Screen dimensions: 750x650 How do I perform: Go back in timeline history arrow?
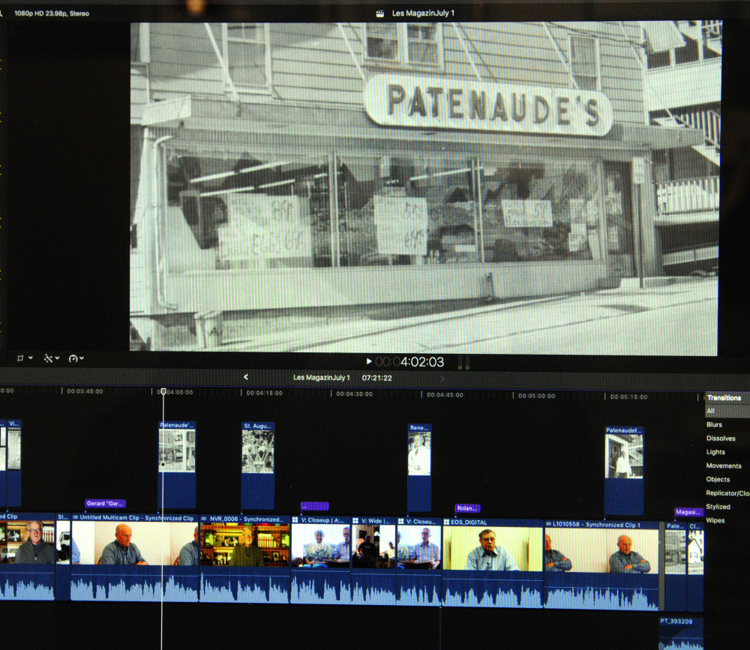[x=246, y=377]
